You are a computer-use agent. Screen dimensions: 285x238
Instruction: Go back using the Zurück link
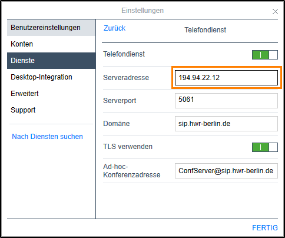point(114,28)
